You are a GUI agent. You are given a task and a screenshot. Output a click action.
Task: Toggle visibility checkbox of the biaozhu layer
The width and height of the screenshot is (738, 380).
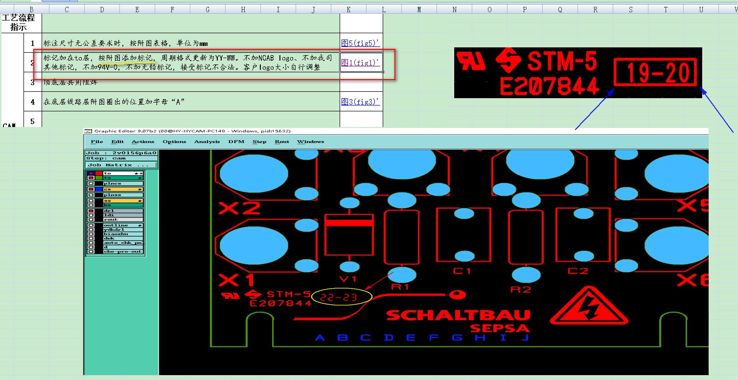point(91,234)
